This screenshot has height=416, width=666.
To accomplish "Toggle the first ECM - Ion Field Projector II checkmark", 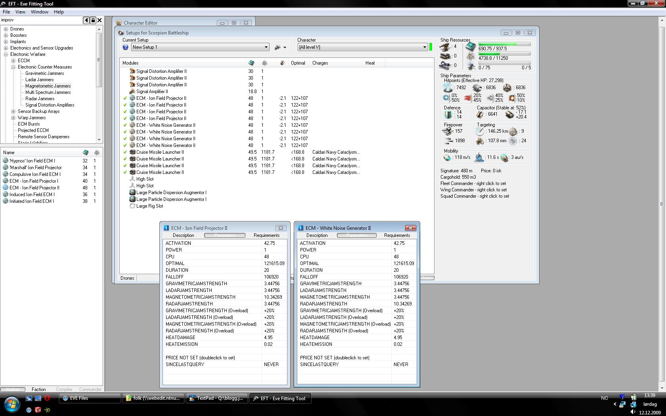I will coord(125,98).
